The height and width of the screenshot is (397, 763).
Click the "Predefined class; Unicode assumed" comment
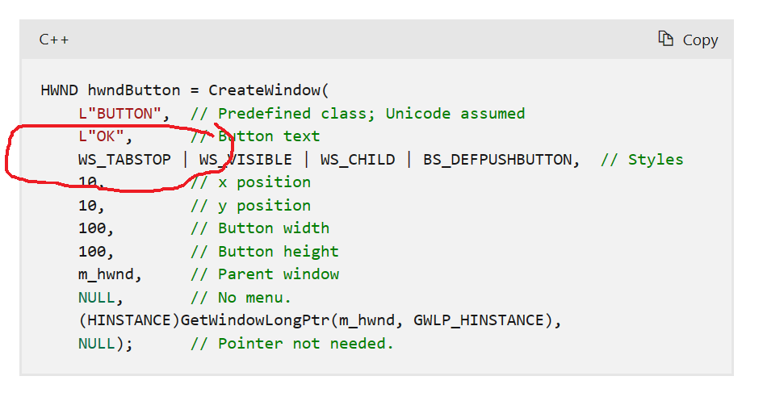point(358,113)
